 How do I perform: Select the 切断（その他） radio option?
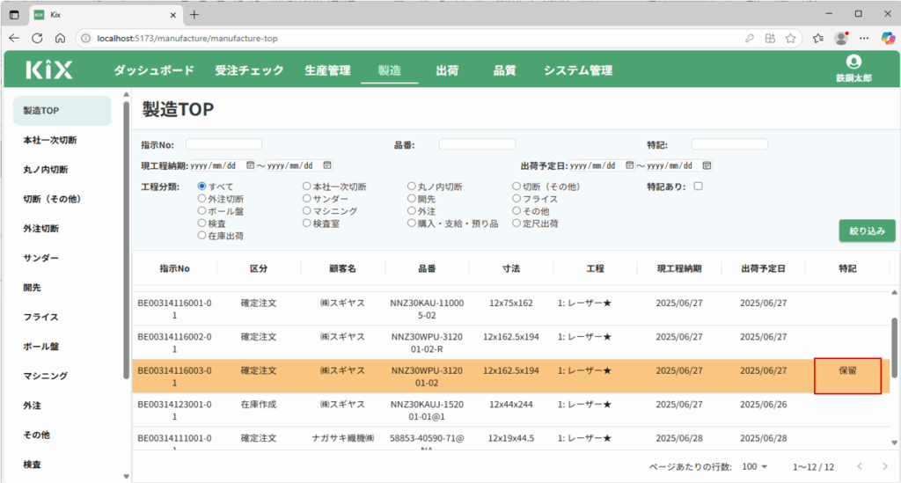[x=516, y=187]
